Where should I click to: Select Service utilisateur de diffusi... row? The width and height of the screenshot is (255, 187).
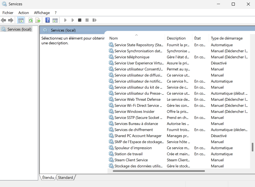(x=179, y=75)
